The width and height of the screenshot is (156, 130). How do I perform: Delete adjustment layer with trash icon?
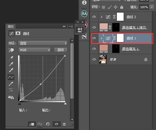pyautogui.click(x=64, y=124)
